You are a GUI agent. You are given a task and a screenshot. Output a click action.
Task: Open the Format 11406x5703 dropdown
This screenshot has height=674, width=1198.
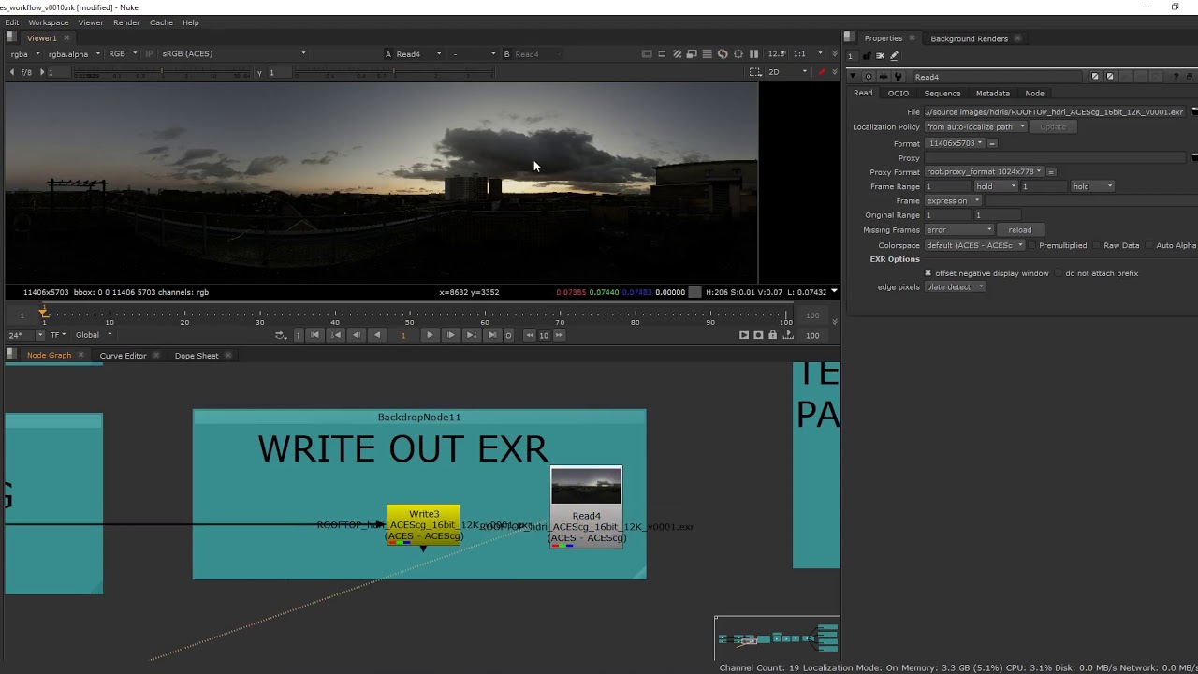click(x=955, y=143)
